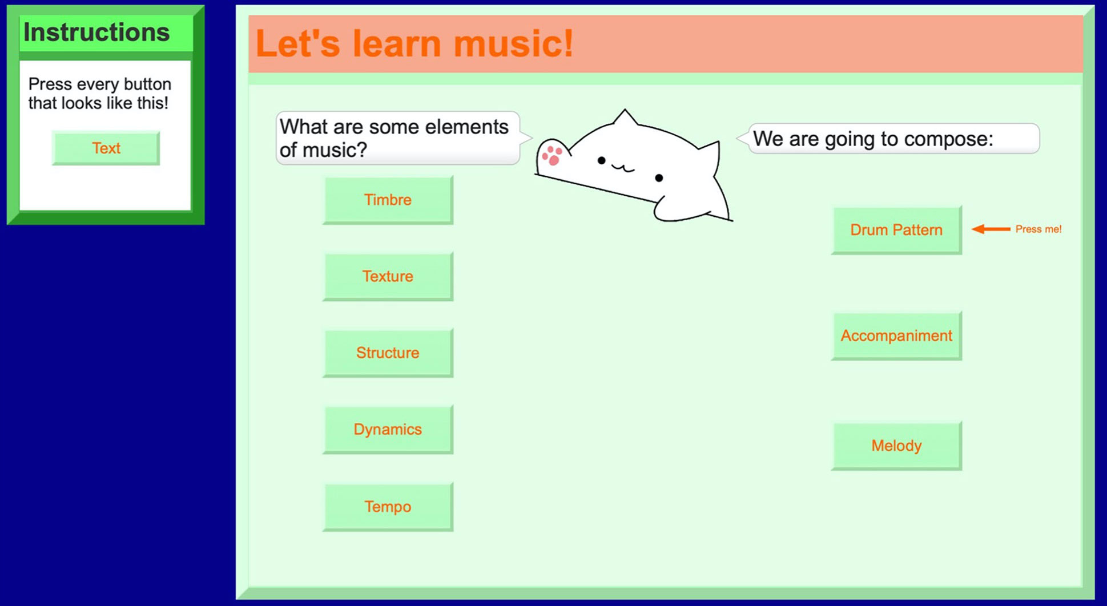
Task: Click the Dynamics button
Action: tap(388, 429)
